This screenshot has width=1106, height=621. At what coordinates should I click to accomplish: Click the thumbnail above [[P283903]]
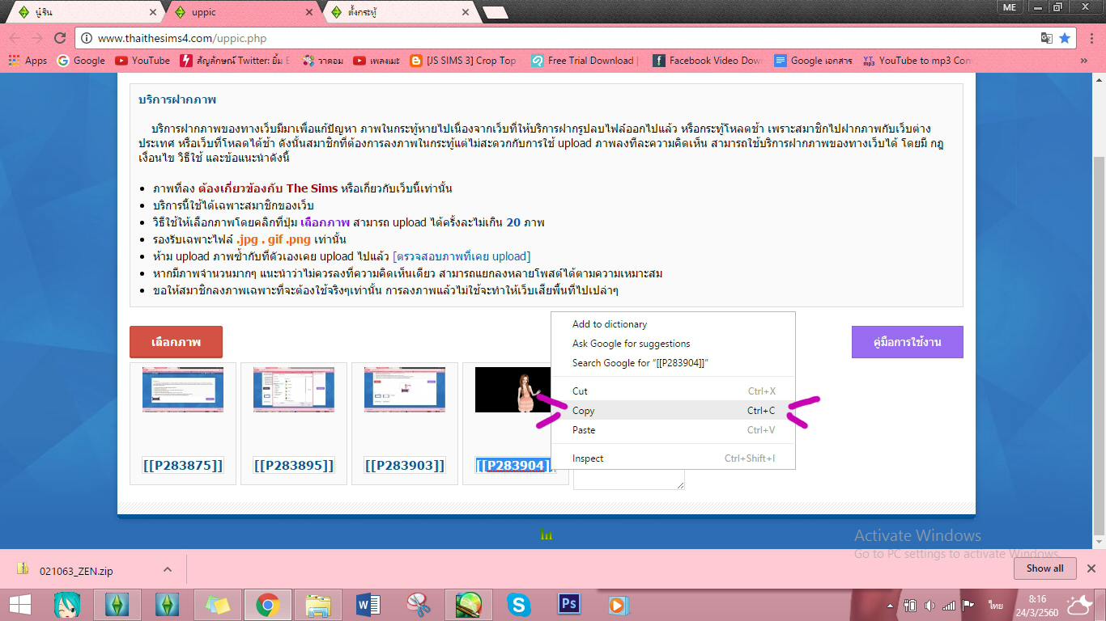coord(405,390)
